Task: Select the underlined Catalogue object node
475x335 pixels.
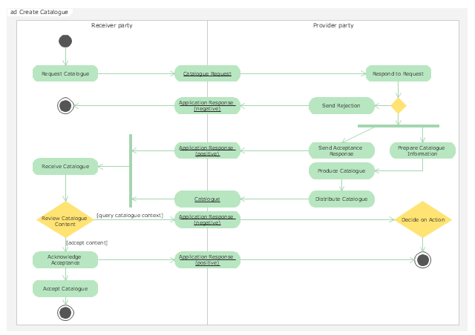Action: [207, 199]
